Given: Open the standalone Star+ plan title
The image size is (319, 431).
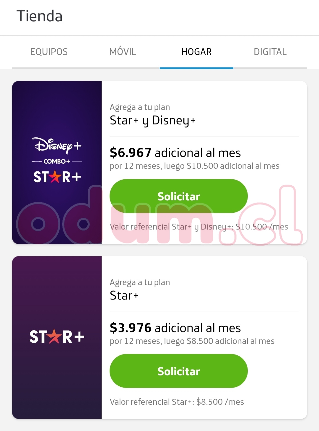Looking at the screenshot, I should point(124,295).
